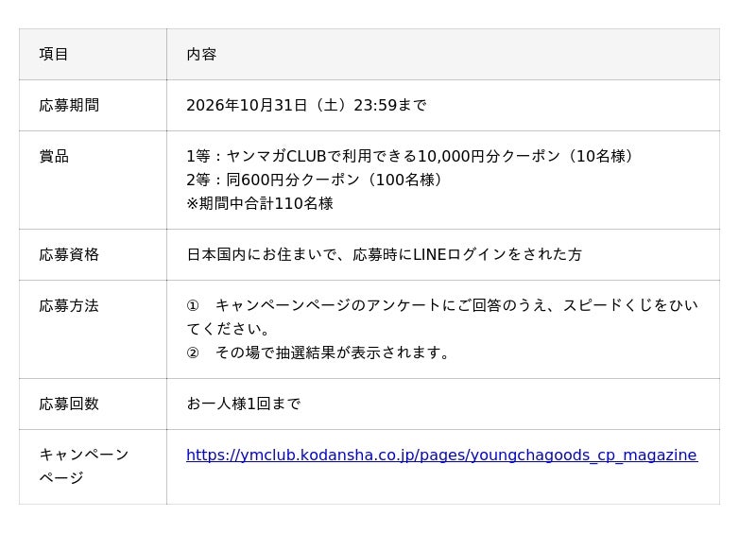Click the 応募資格 row label

69,254
